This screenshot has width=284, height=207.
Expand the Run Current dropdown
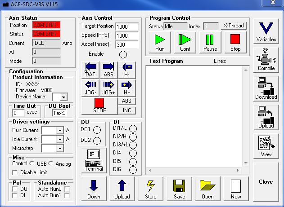pos(59,130)
